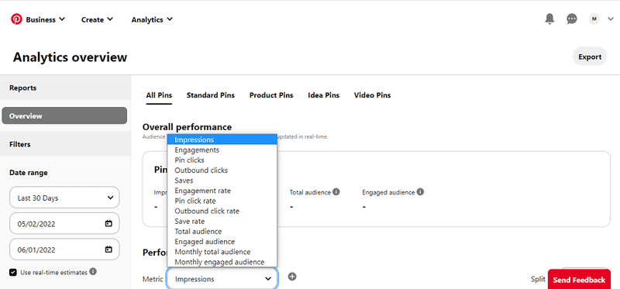Click the Analytics overview title
This screenshot has width=620, height=289.
tap(70, 57)
